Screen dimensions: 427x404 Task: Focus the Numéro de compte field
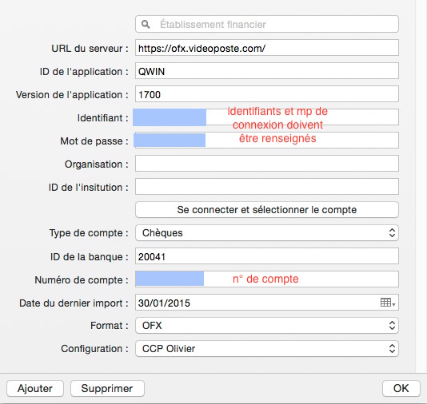(x=267, y=279)
